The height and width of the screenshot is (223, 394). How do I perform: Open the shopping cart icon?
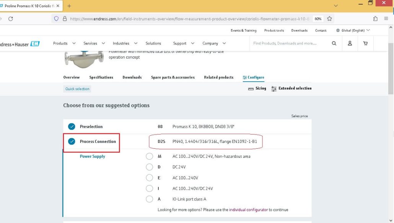point(365,43)
